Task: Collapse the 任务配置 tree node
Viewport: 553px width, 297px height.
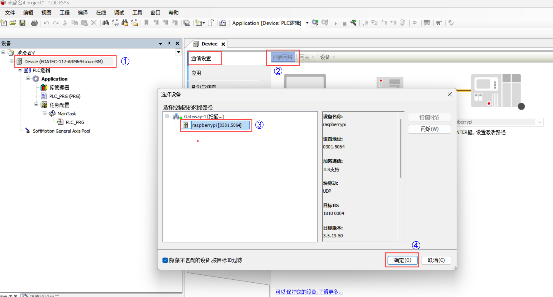Action: pyautogui.click(x=36, y=104)
